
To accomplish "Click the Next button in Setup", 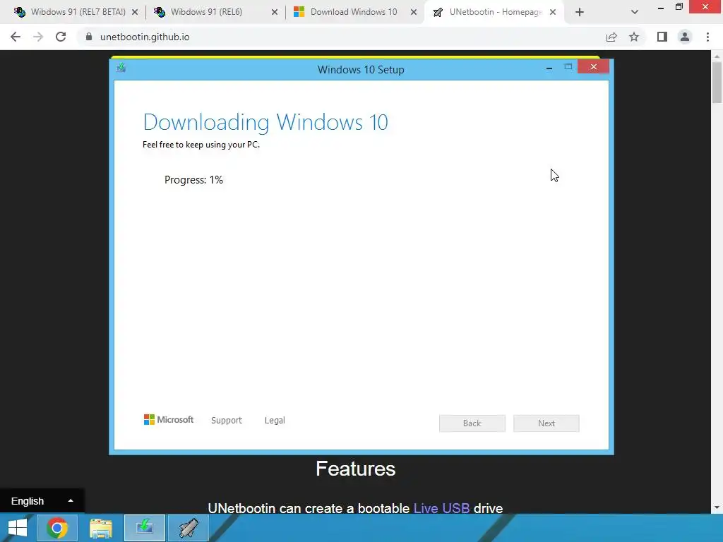I will click(546, 423).
